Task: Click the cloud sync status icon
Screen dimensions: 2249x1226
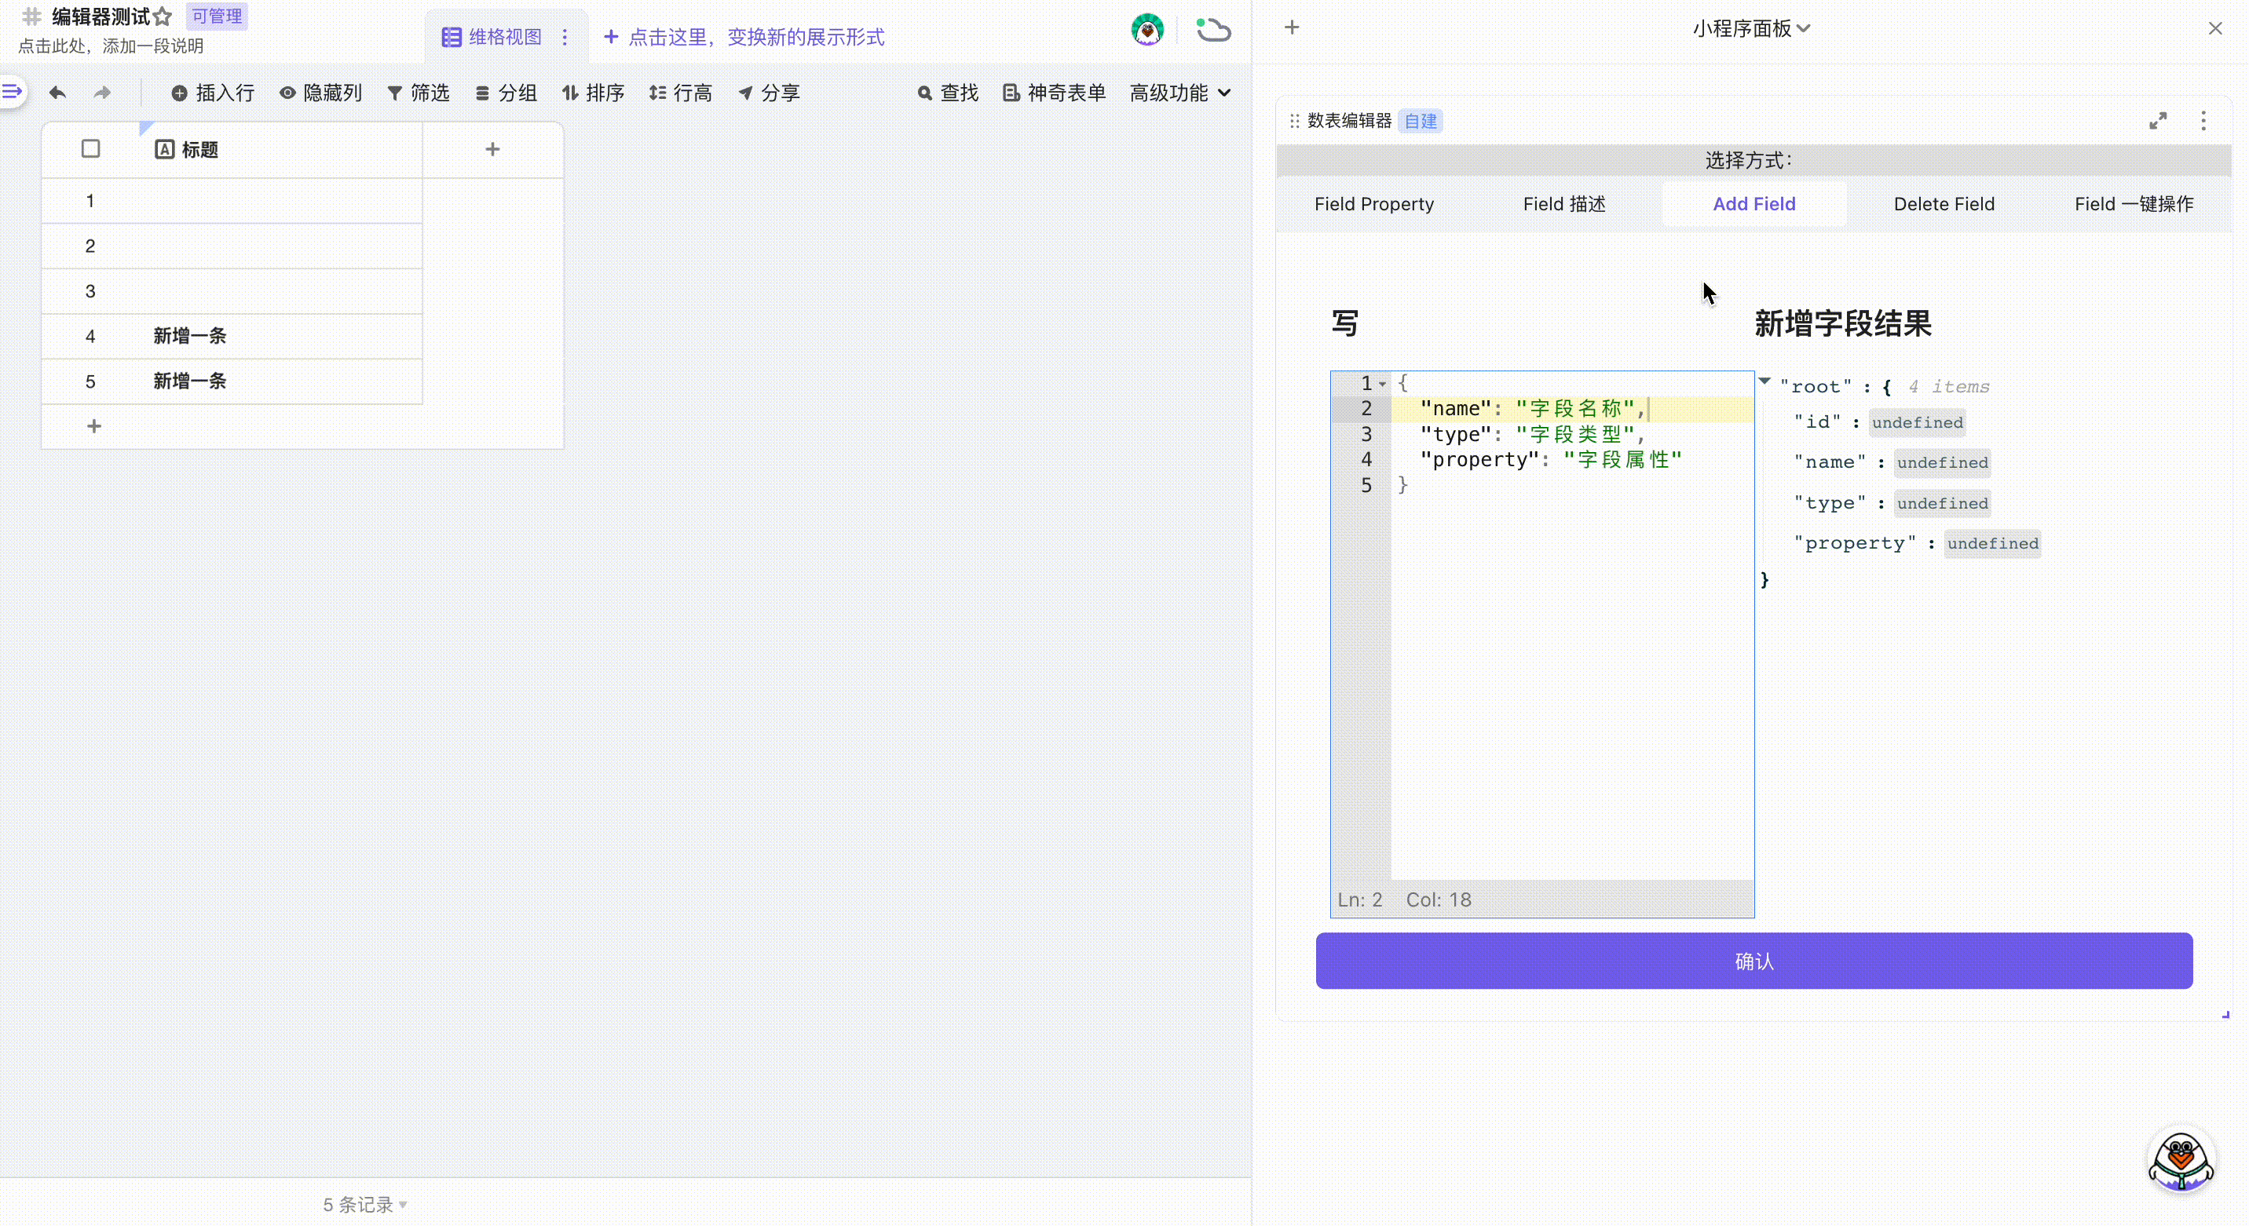Action: pyautogui.click(x=1213, y=31)
